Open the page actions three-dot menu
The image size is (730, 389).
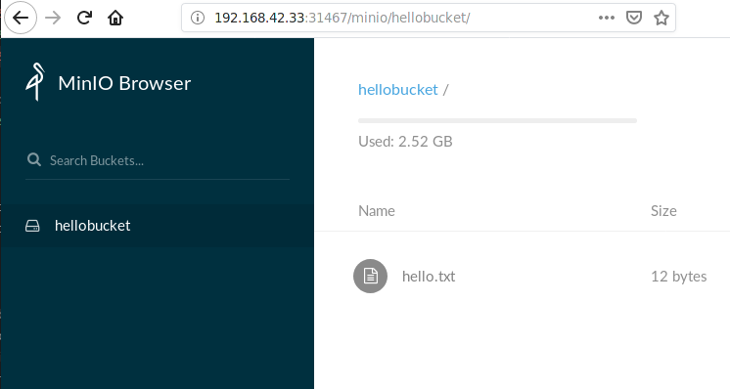click(x=606, y=18)
